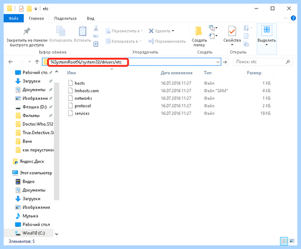Open the Удалить dropdown arrow
The image size is (301, 249).
[173, 31]
